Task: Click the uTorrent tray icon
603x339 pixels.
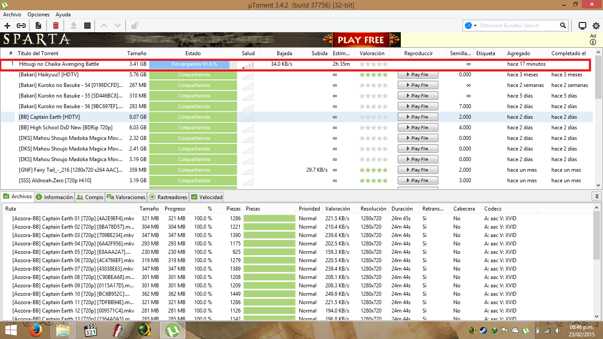Action: (526, 330)
